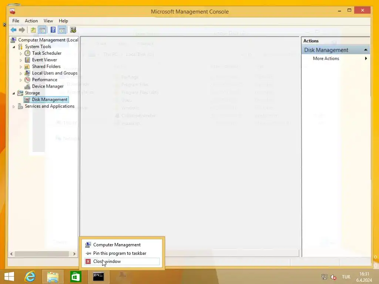Click the Local Users and Groups icon
This screenshot has height=284, width=379.
click(x=27, y=73)
